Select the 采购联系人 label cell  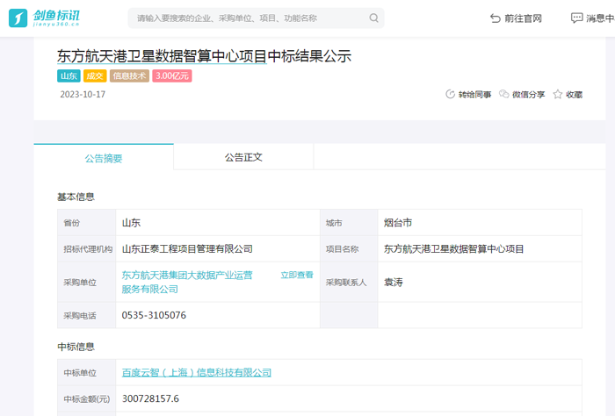349,282
